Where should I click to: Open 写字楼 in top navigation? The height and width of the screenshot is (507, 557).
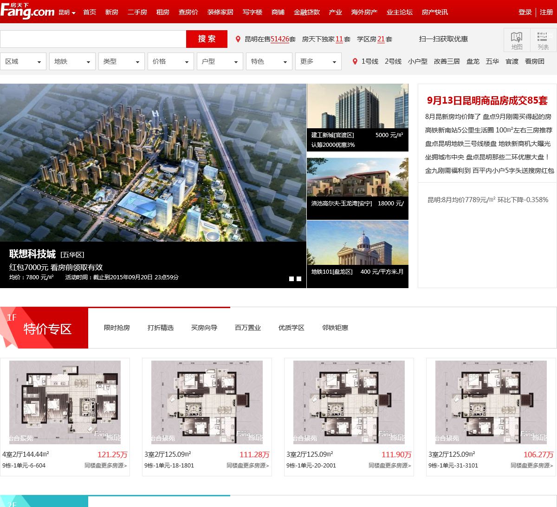[x=253, y=12]
